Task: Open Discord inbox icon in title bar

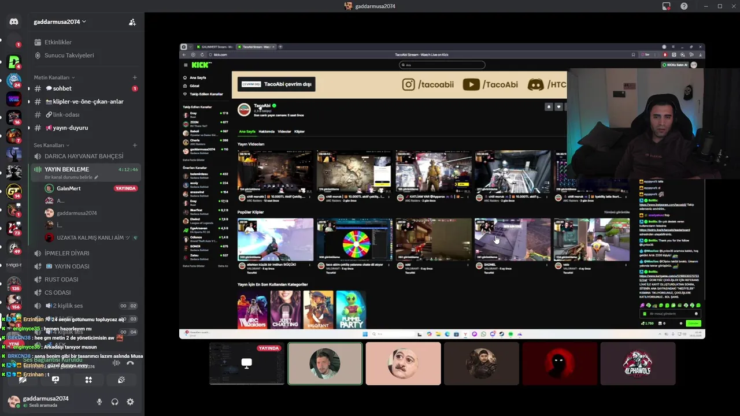Action: pyautogui.click(x=667, y=6)
